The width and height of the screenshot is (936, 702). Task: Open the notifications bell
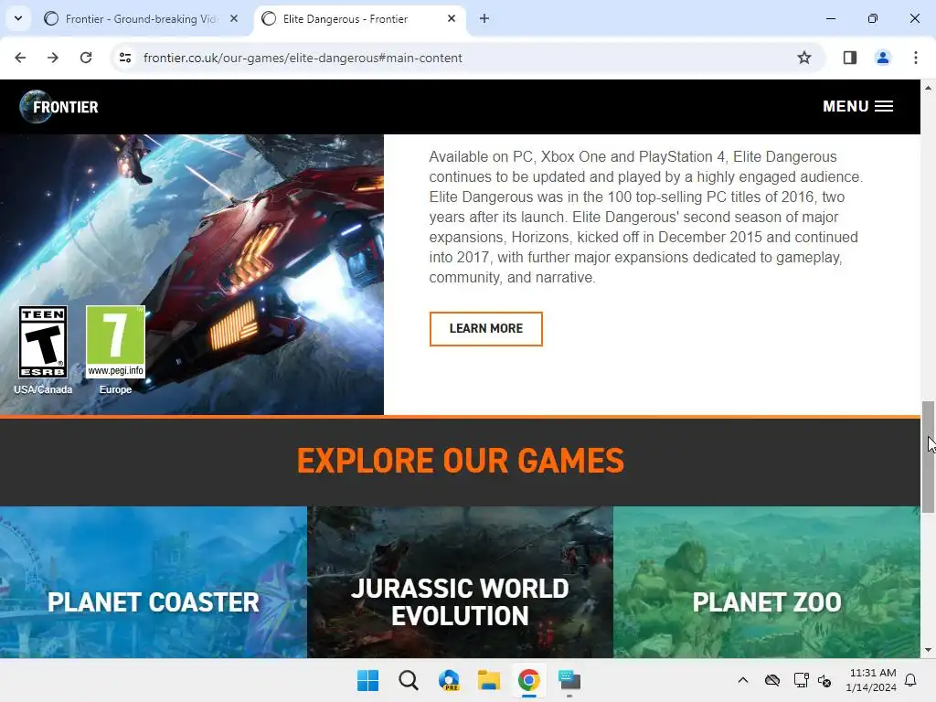coord(911,680)
